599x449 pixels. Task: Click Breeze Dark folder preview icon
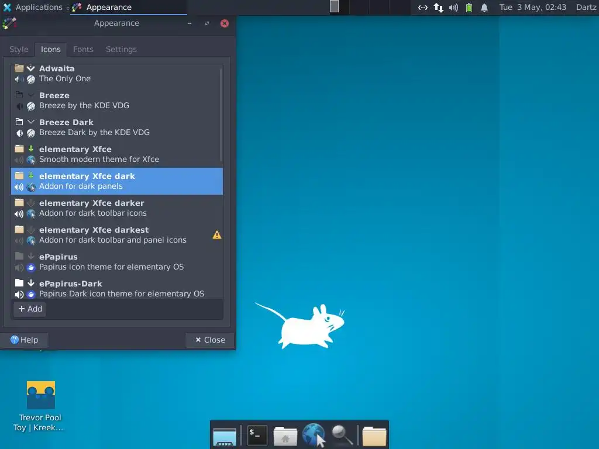pos(19,122)
